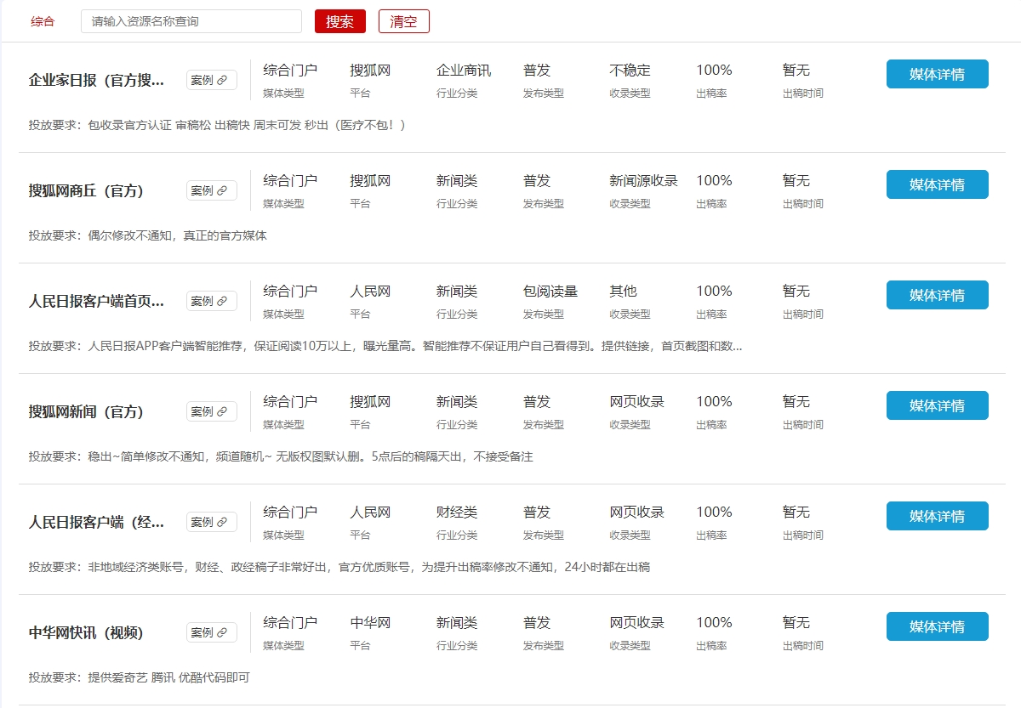The height and width of the screenshot is (708, 1021).
Task: Click 案例 link icon for 搜狐网新闻
Action: (222, 412)
